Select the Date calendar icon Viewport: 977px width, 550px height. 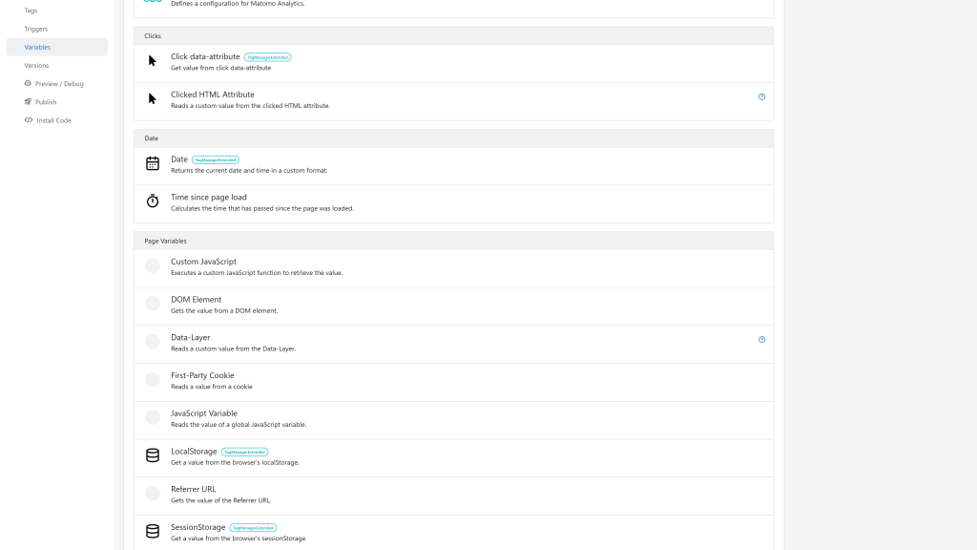pos(152,163)
